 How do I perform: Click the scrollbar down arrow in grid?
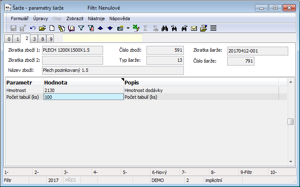(291, 162)
